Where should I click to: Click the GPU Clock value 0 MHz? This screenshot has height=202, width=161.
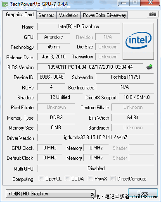50,148
